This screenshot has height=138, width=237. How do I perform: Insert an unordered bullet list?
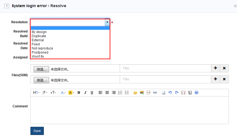127,93
